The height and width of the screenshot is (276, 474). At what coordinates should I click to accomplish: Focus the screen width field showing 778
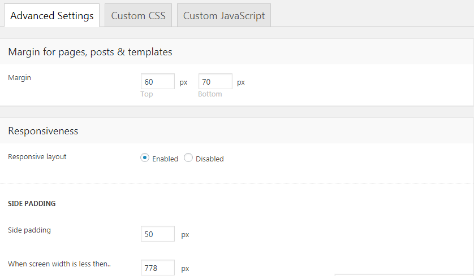157,268
